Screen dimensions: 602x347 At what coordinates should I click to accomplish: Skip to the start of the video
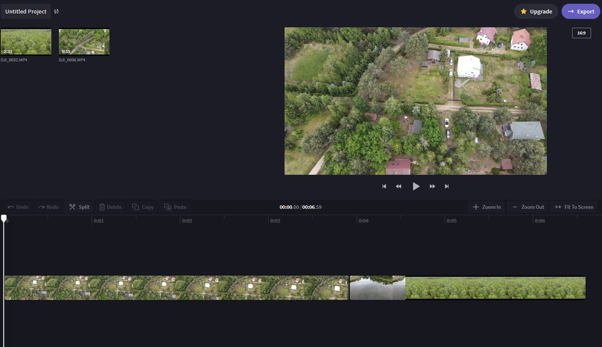coord(384,186)
